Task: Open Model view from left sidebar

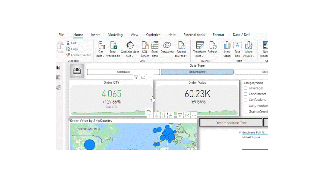Action: click(x=58, y=88)
